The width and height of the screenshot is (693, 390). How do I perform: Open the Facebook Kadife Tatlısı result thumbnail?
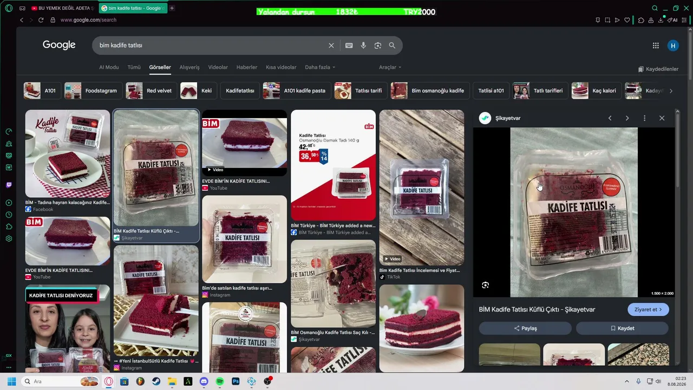pyautogui.click(x=68, y=154)
